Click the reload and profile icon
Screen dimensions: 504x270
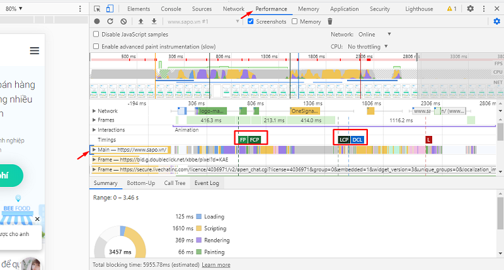(110, 21)
